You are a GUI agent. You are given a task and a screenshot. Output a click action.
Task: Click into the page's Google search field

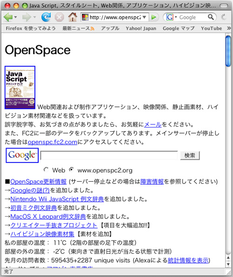(x=109, y=156)
